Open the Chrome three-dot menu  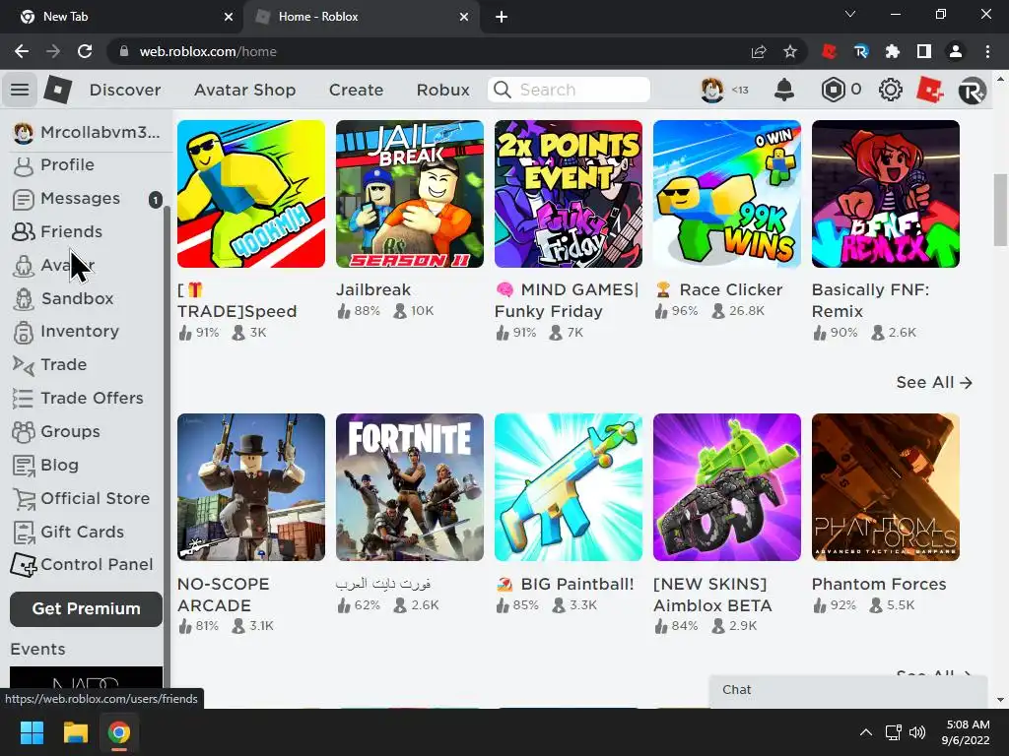click(987, 51)
